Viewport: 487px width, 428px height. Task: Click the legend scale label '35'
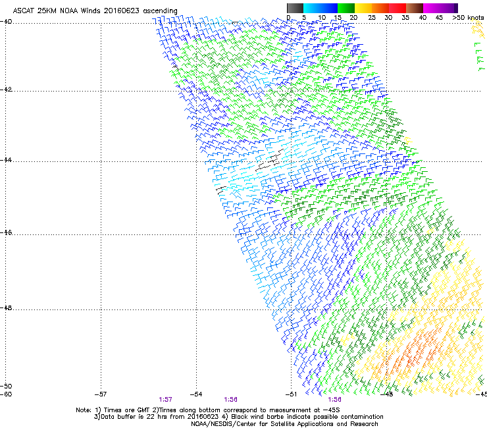point(405,18)
